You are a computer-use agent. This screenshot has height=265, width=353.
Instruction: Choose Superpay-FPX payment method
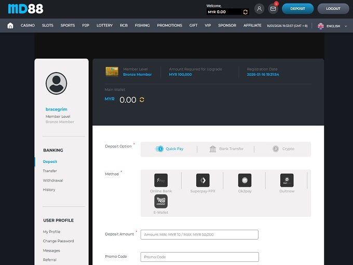click(x=202, y=180)
